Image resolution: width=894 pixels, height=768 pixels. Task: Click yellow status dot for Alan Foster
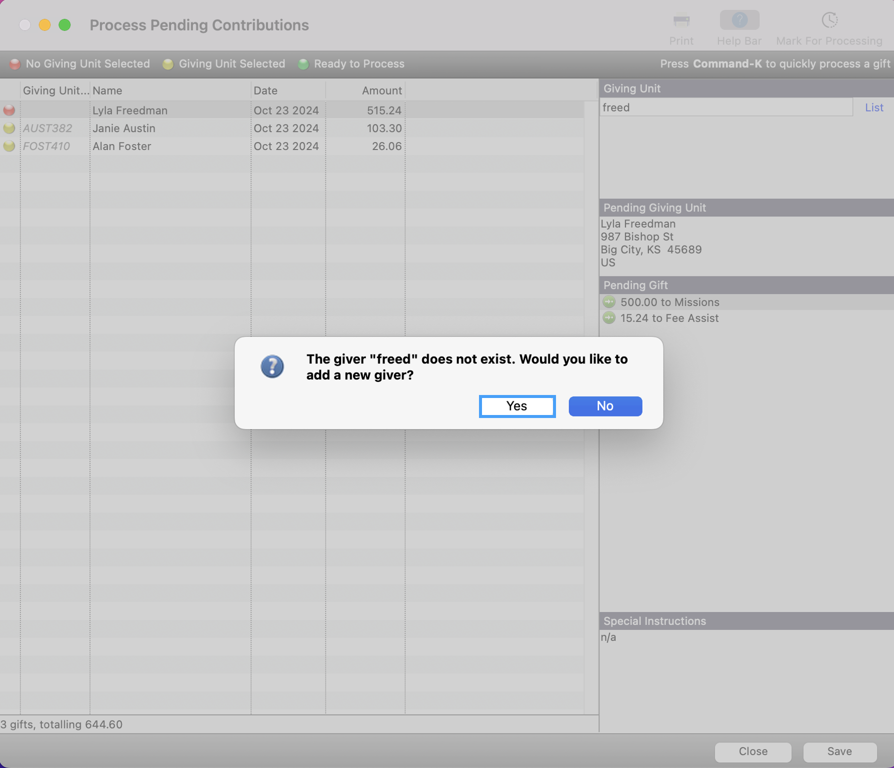(9, 146)
